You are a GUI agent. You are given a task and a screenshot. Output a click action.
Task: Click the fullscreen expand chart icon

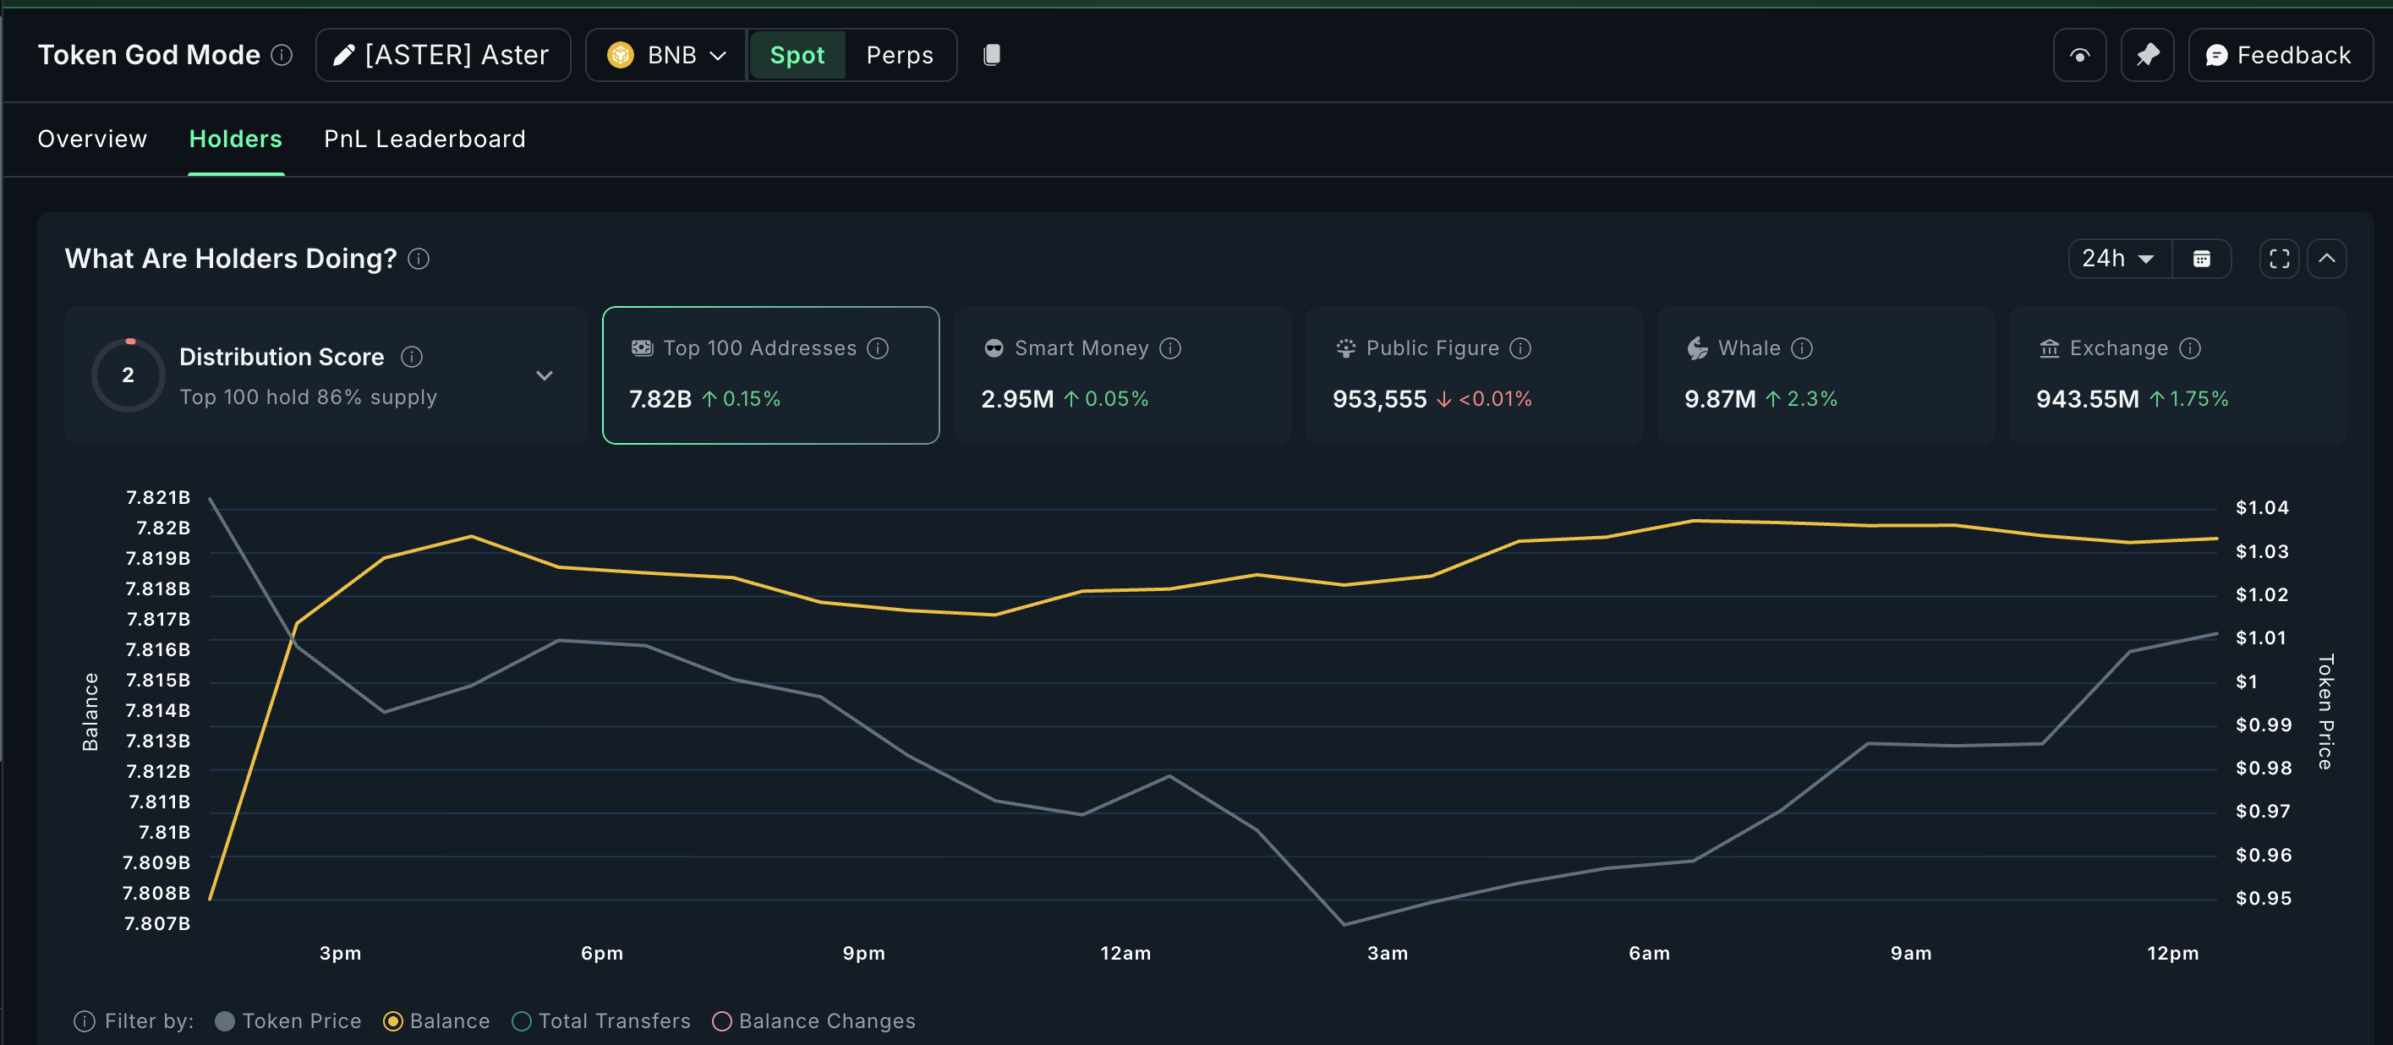click(2279, 260)
